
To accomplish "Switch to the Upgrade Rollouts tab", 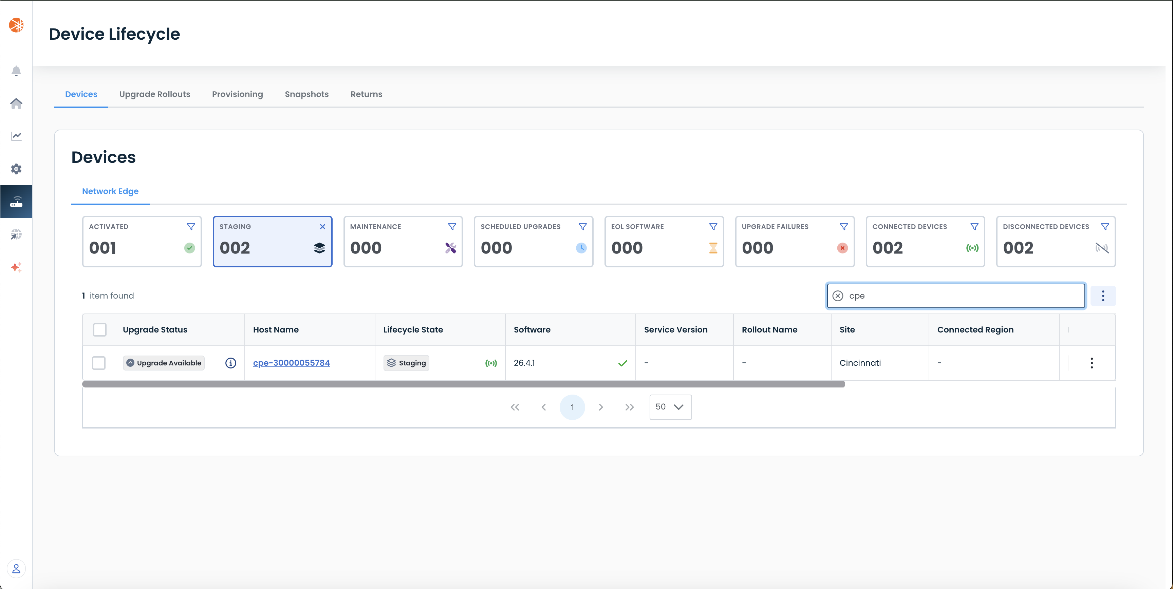I will coord(154,94).
